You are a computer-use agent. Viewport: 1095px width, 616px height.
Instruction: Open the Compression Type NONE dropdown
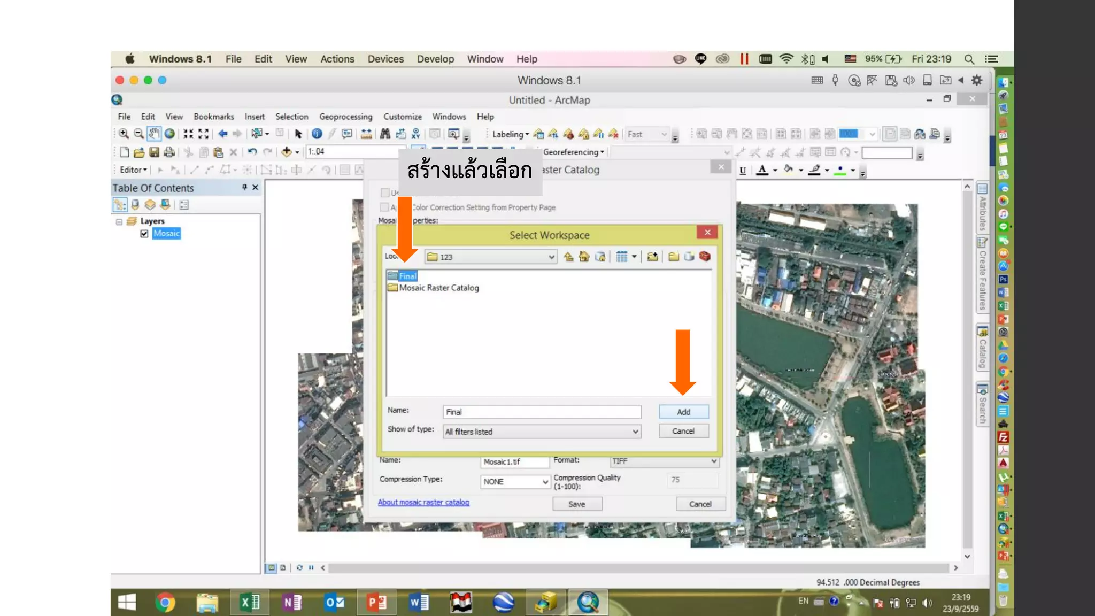coord(545,482)
